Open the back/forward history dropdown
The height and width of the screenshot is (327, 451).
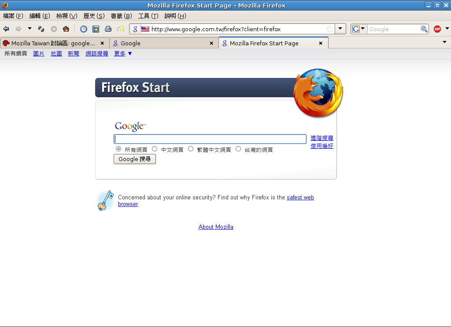tap(30, 29)
